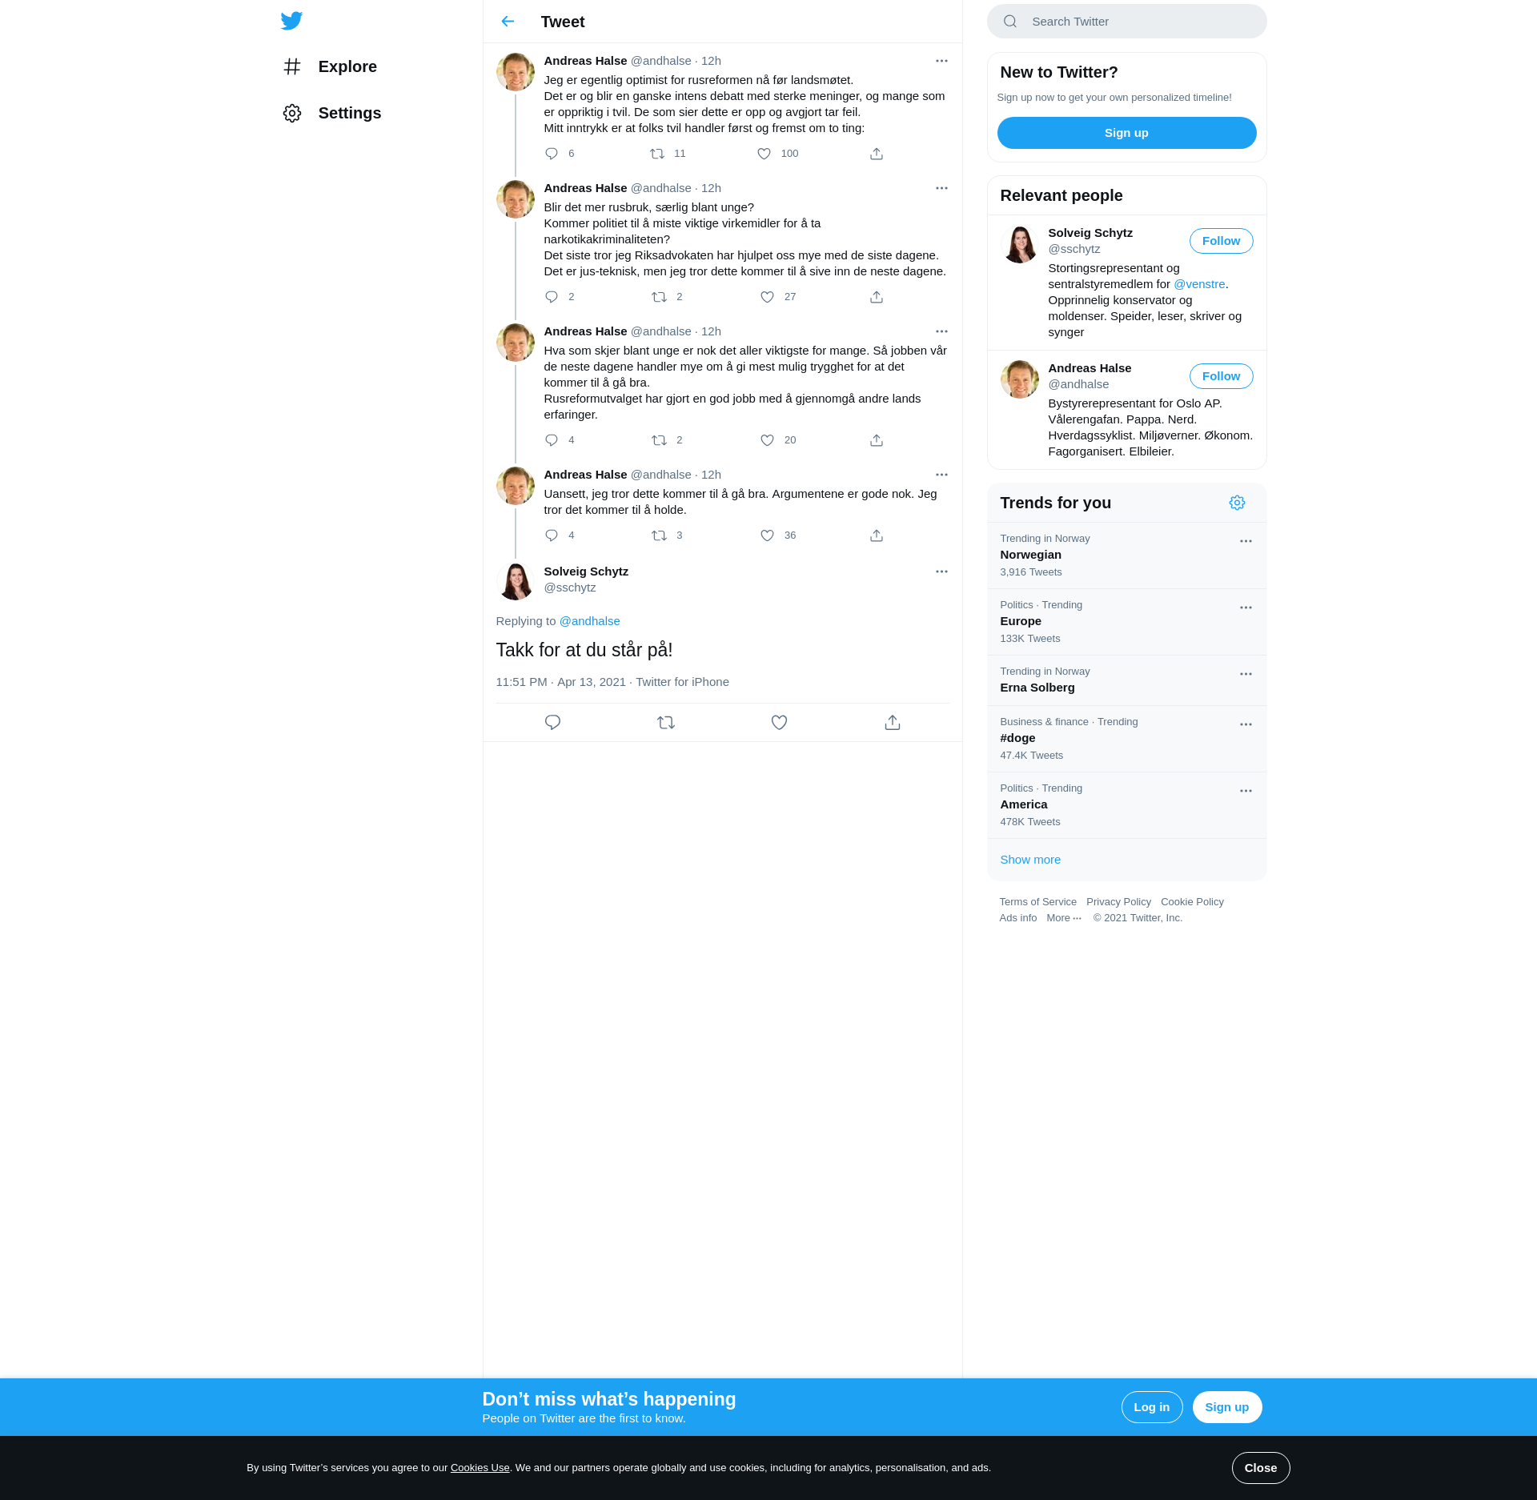Like the tweet with 27 likes
Viewport: 1537px width, 1500px height.
[767, 297]
